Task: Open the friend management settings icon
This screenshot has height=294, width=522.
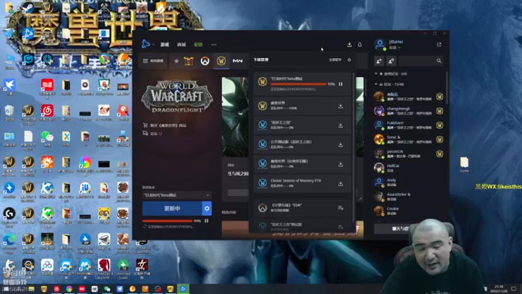Action: (x=391, y=61)
